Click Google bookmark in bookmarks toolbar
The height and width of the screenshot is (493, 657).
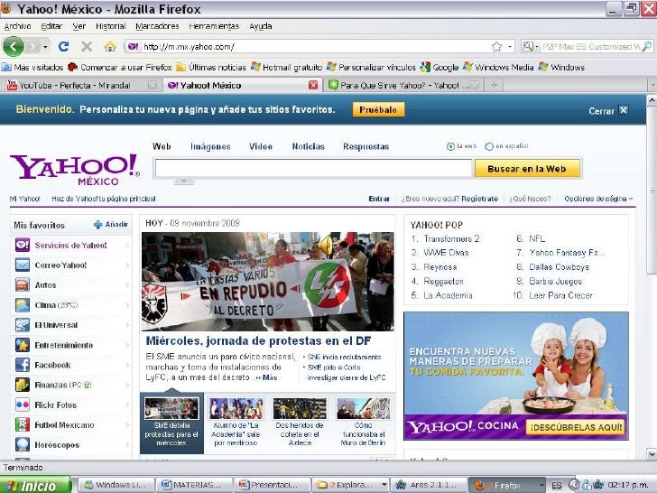[x=440, y=67]
